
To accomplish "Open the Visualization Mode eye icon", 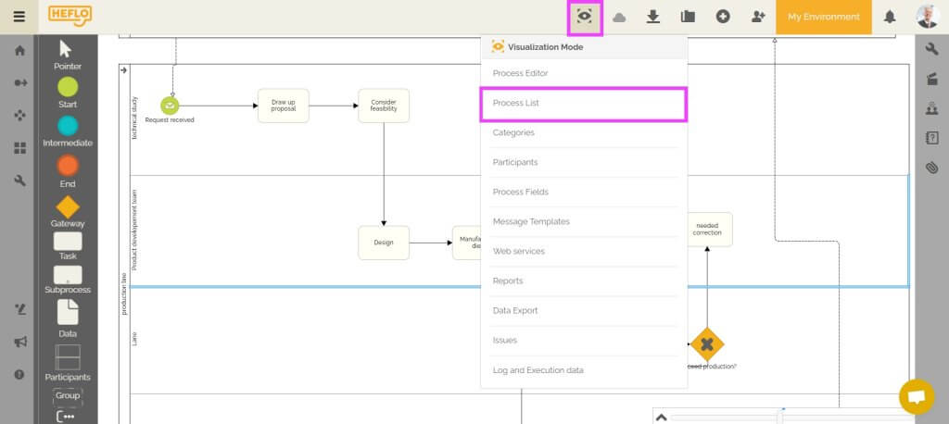I will (585, 17).
